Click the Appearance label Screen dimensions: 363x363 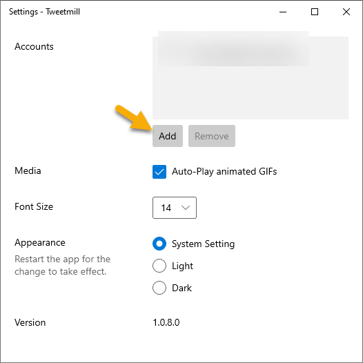[x=40, y=243]
